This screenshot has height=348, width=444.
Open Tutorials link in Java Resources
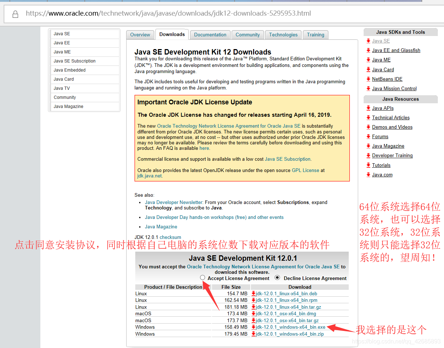(381, 165)
